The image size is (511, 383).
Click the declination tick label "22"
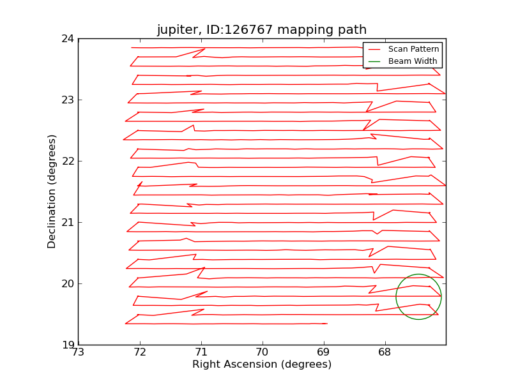pyautogui.click(x=68, y=161)
